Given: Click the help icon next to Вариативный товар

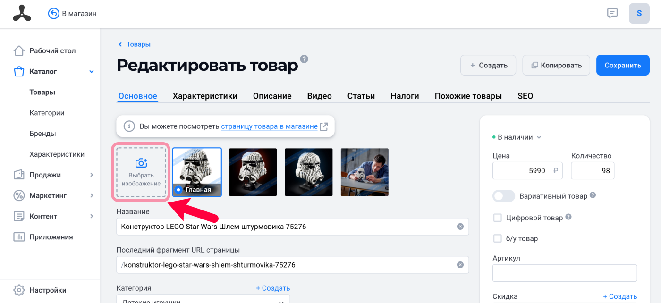Looking at the screenshot, I should (x=593, y=195).
